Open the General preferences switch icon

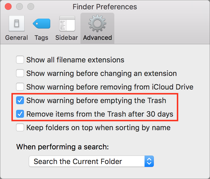point(17,23)
